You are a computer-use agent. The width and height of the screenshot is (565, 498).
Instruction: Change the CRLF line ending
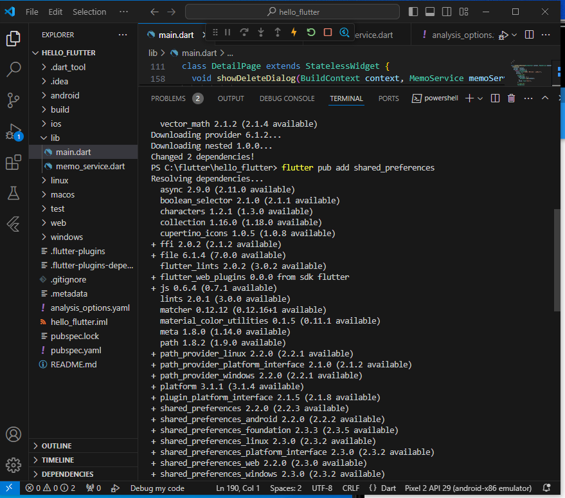click(x=350, y=488)
